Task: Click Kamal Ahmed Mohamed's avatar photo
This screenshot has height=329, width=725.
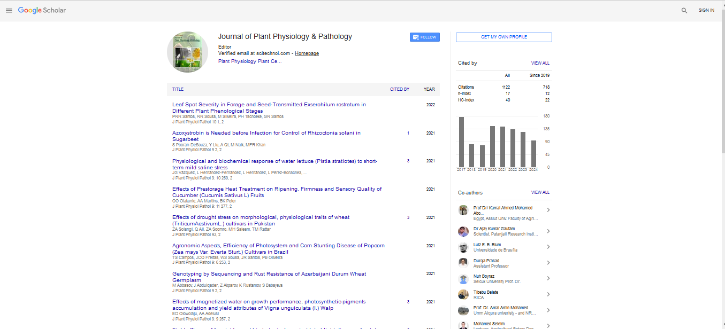Action: (463, 210)
